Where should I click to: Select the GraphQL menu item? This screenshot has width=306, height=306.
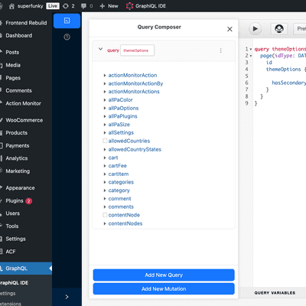pyautogui.click(x=26, y=269)
